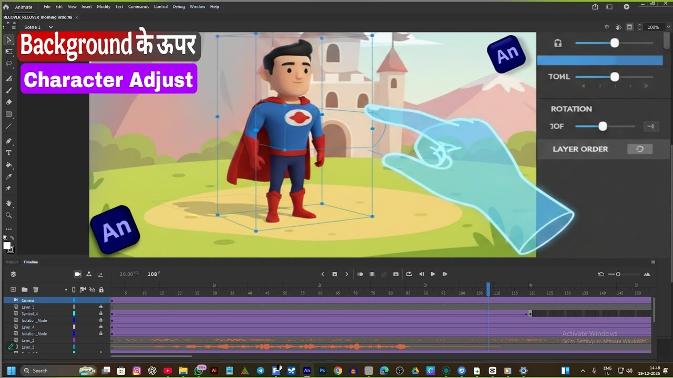Click the playhead marker at frame 108
This screenshot has width=673, height=378.
coord(488,290)
